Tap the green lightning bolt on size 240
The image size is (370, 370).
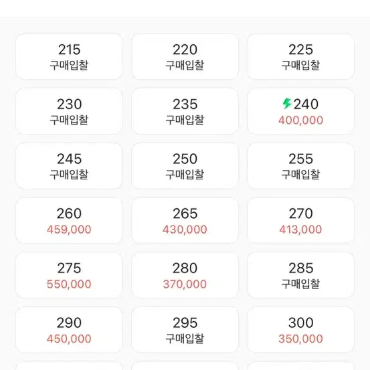pyautogui.click(x=287, y=104)
